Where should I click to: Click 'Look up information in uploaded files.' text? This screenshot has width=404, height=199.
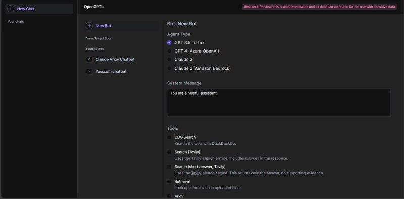[207, 188]
